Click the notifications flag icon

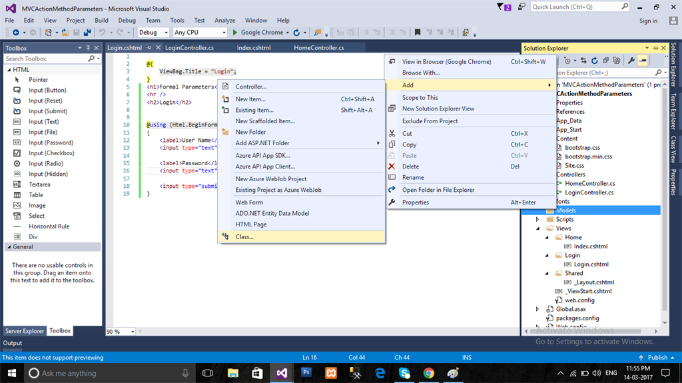(x=502, y=7)
